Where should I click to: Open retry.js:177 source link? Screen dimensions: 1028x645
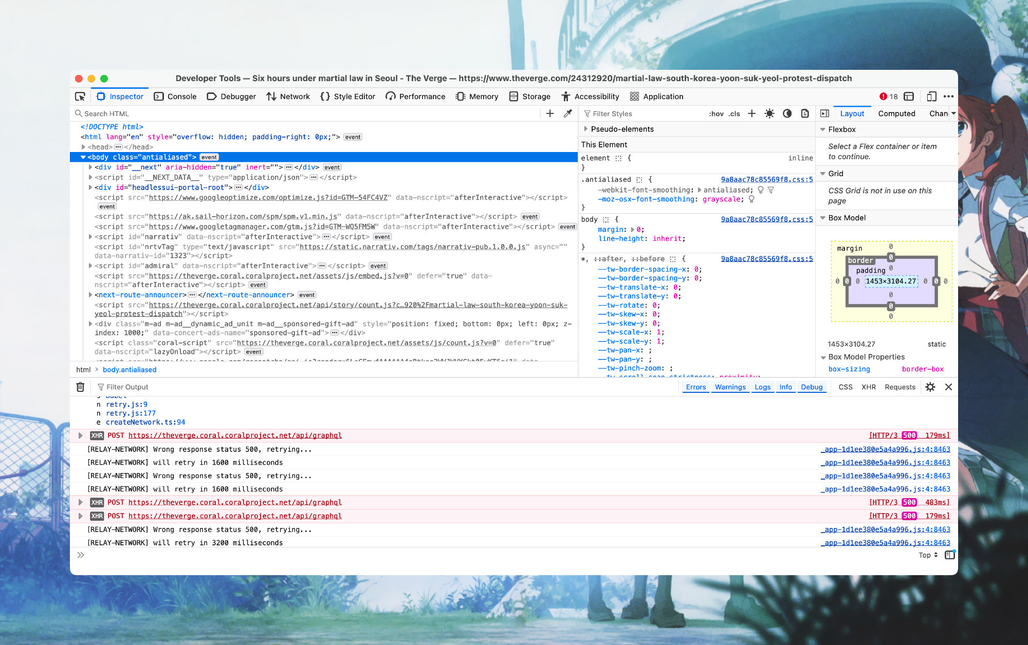click(131, 413)
